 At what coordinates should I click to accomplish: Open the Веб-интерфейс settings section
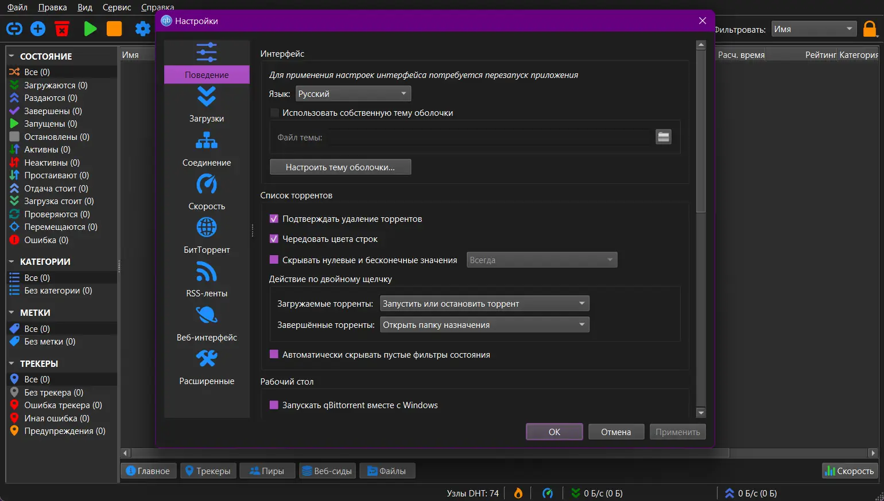click(x=207, y=323)
